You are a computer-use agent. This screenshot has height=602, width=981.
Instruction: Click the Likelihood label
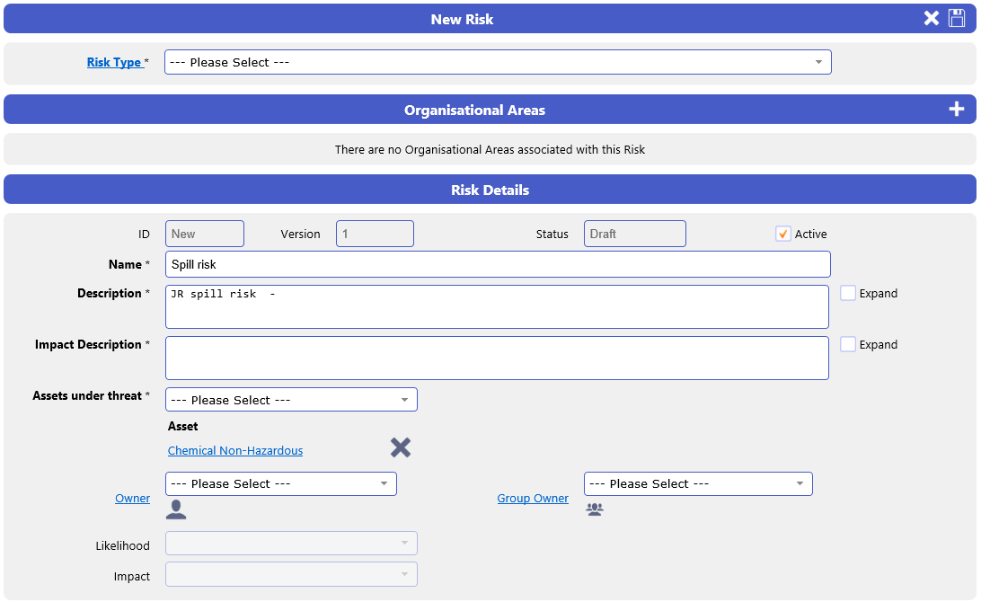[x=122, y=545]
